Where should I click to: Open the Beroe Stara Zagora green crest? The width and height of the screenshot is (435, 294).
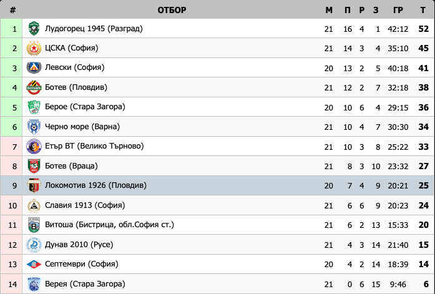[x=34, y=107]
